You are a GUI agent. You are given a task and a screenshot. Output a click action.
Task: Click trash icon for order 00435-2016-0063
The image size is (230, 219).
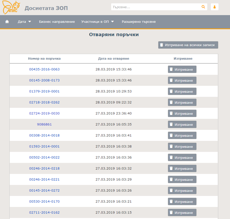tap(171, 69)
